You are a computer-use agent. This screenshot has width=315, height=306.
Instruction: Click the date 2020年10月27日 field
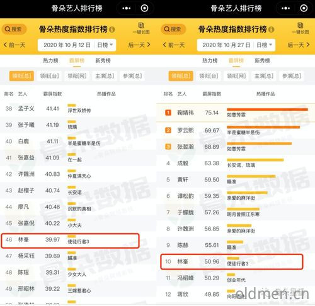(226, 45)
